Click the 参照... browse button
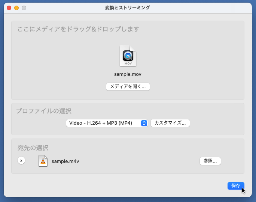Image resolution: width=256 pixels, height=202 pixels. 210,161
